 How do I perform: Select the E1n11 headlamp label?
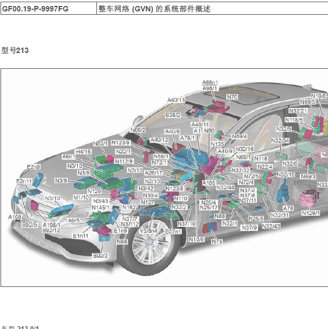[80, 236]
